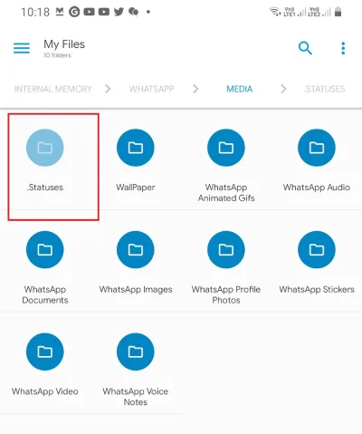Tap the '10 folders' subtitle

tap(57, 55)
